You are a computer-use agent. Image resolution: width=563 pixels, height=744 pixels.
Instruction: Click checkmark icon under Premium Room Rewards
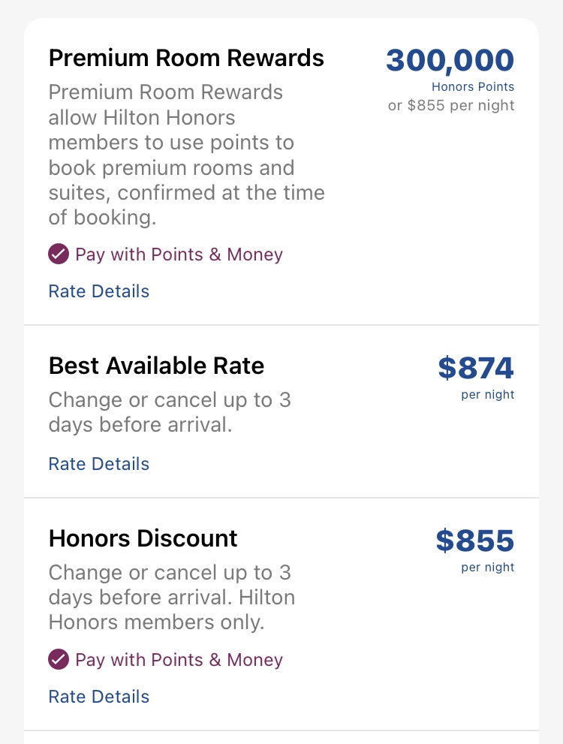[59, 255]
